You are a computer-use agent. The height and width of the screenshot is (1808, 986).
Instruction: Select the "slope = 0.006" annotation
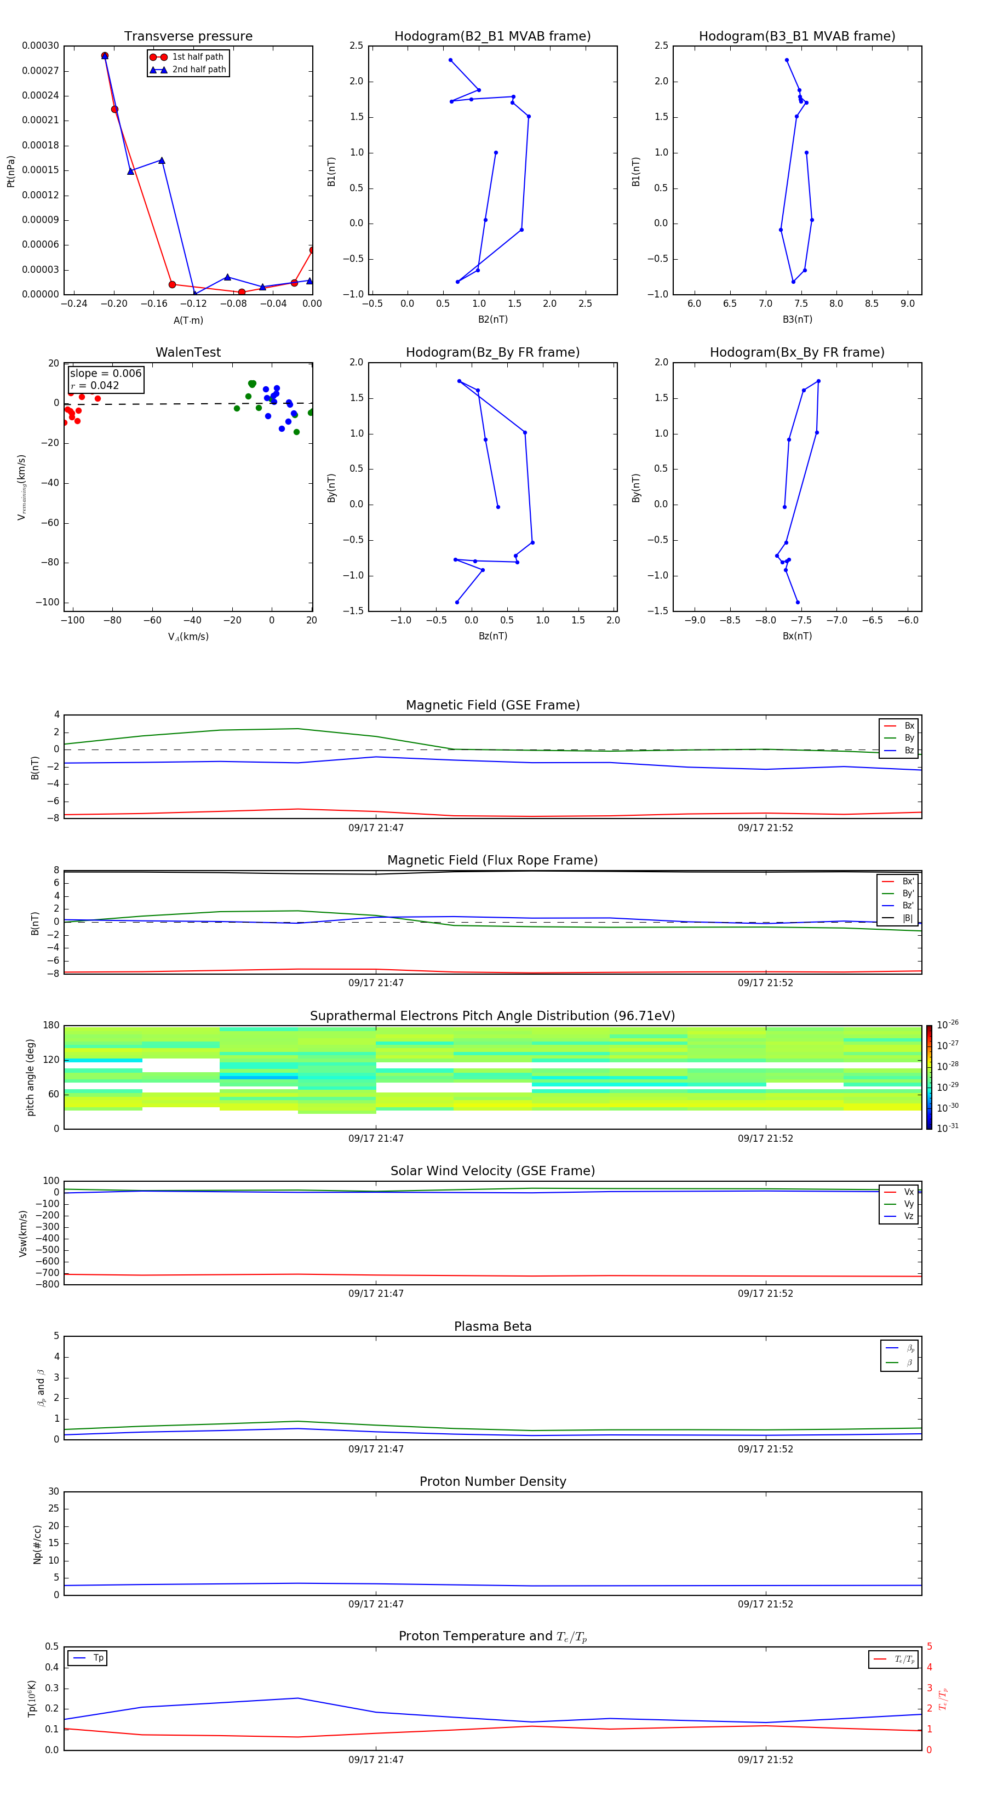point(105,374)
